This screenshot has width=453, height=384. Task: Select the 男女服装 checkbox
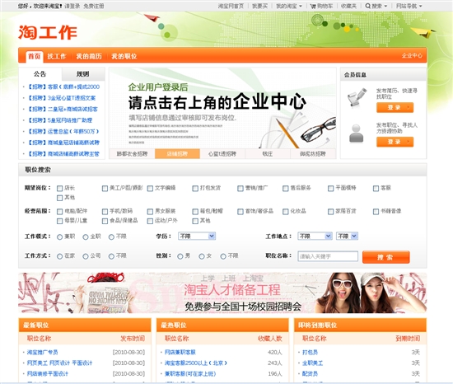point(150,212)
